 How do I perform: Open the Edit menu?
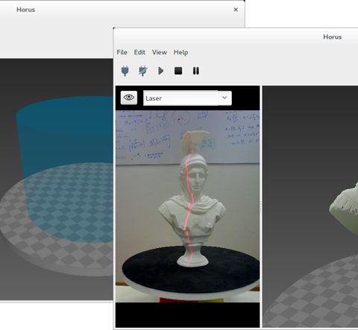click(139, 52)
